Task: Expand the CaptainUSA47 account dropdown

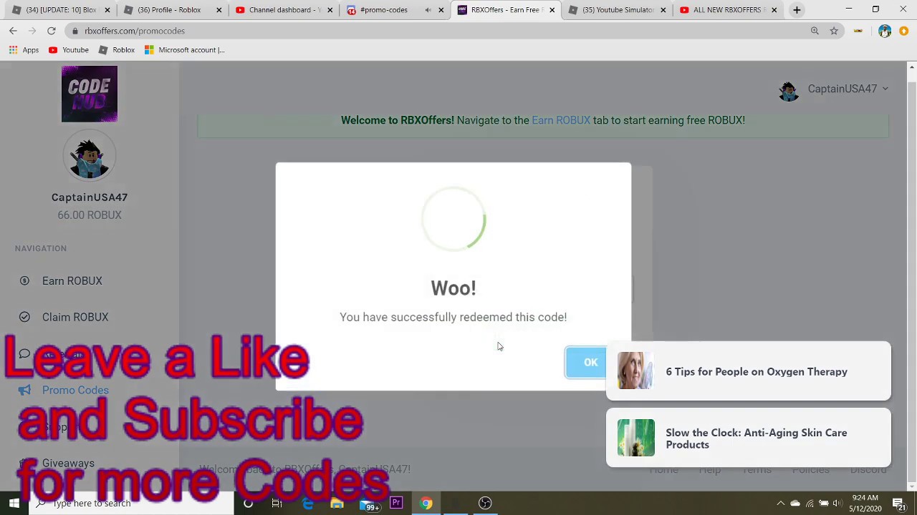Action: [848, 89]
